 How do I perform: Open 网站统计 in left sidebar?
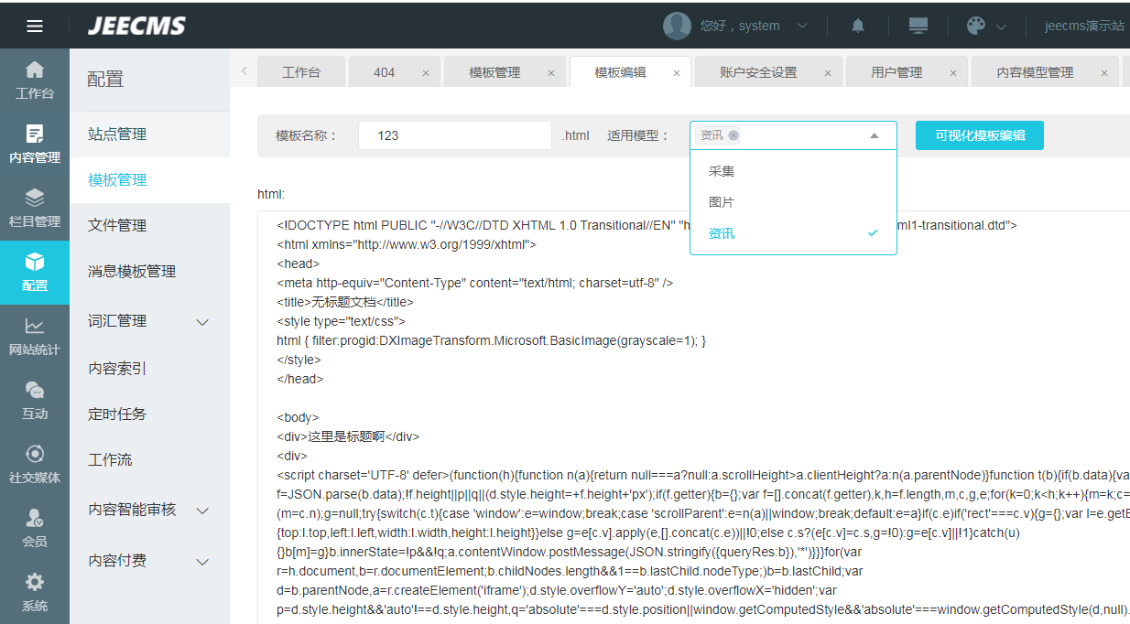click(35, 337)
